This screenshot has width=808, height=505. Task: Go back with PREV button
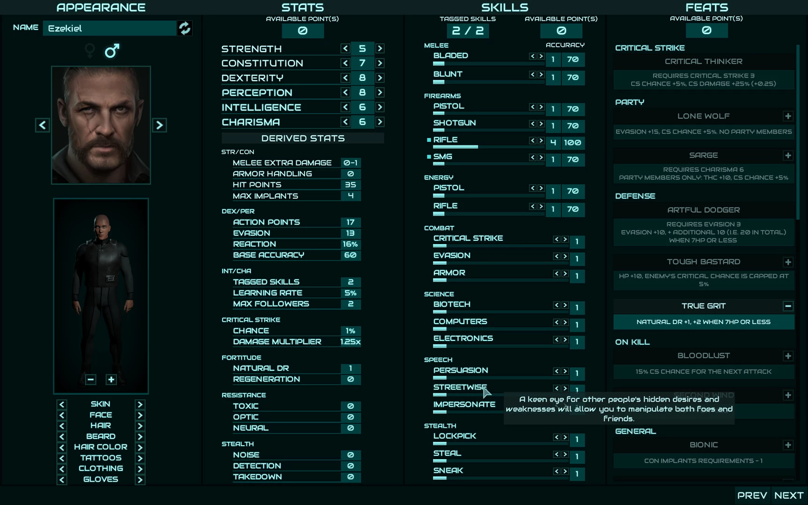point(752,495)
